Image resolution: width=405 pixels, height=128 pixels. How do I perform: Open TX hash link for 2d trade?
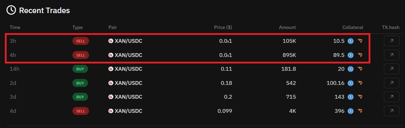(391, 83)
